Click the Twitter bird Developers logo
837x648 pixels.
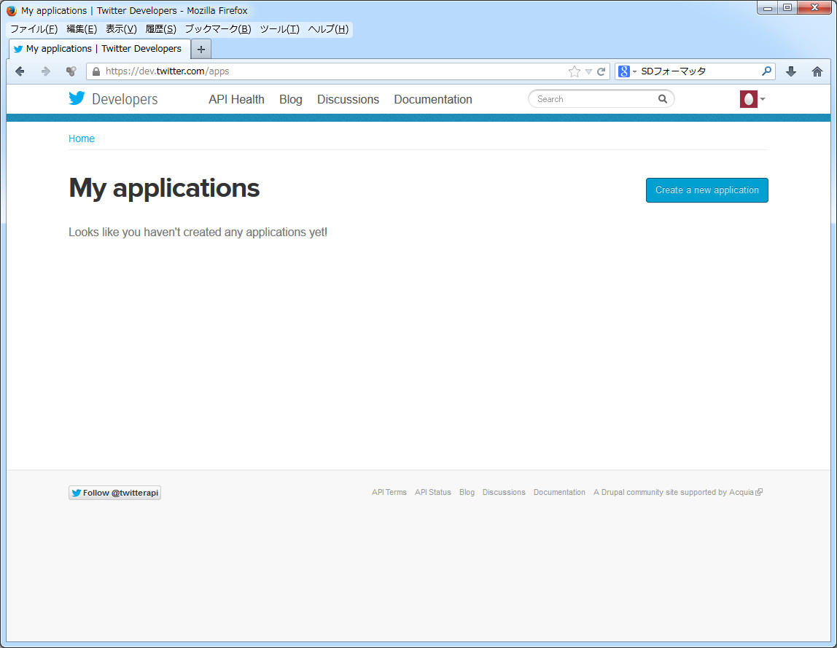pos(113,99)
